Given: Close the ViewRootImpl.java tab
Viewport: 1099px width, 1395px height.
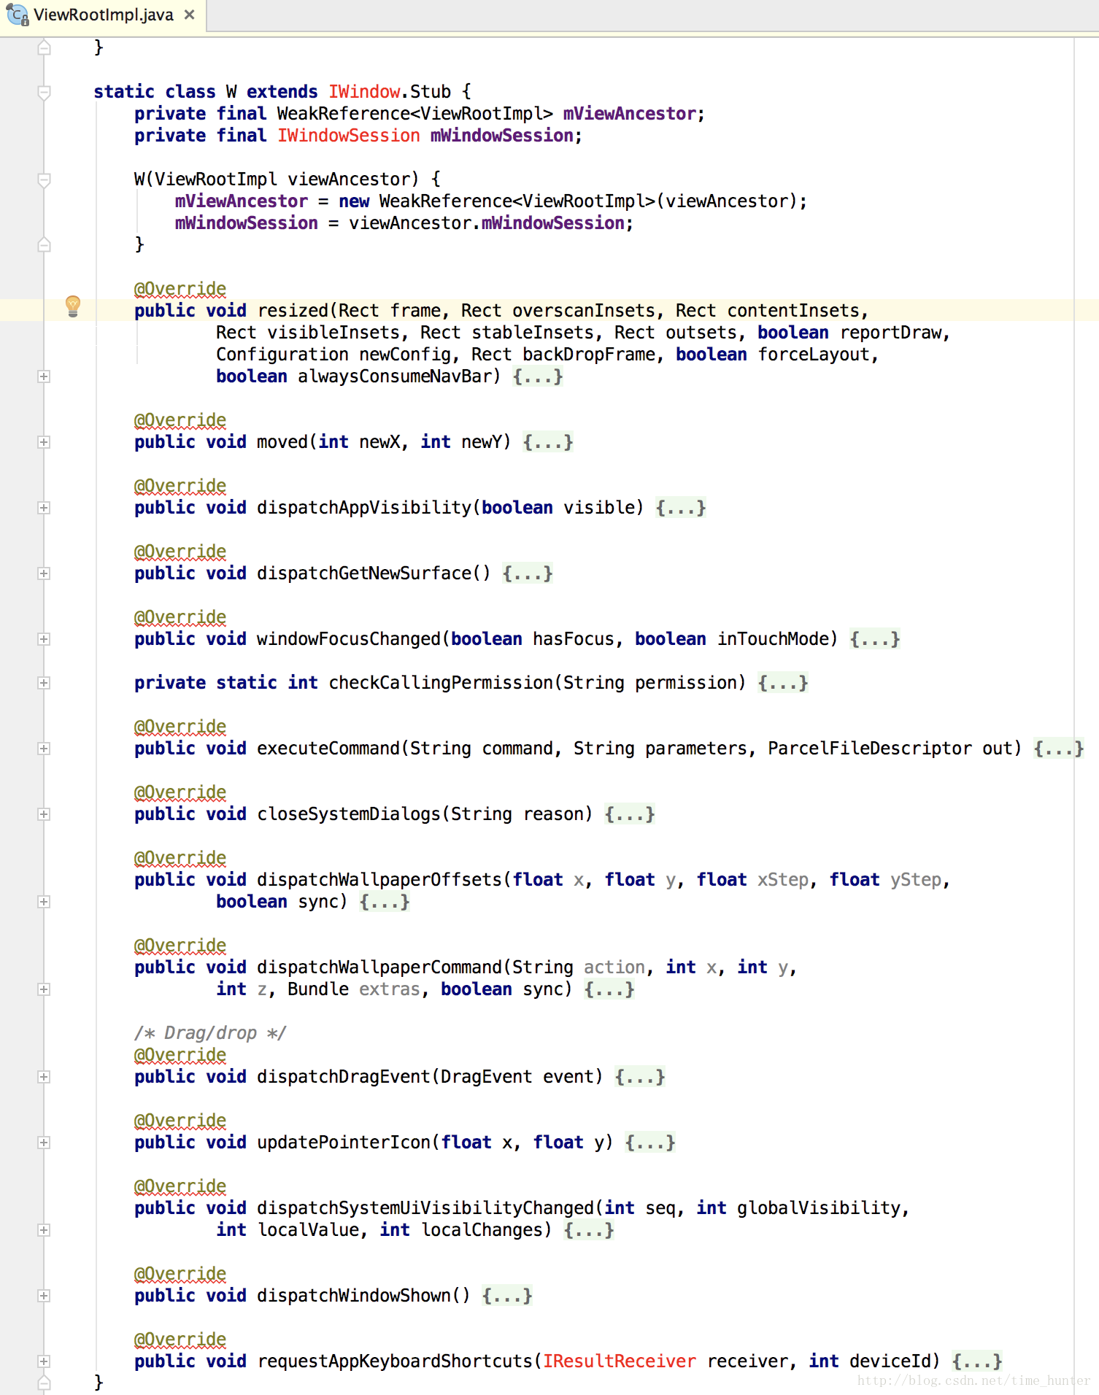Looking at the screenshot, I should tap(190, 15).
